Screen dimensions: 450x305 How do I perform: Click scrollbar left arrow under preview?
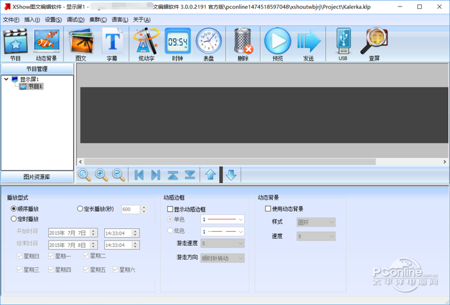click(x=80, y=162)
